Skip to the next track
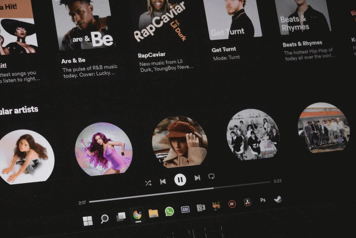Image resolution: width=356 pixels, height=238 pixels. click(197, 178)
